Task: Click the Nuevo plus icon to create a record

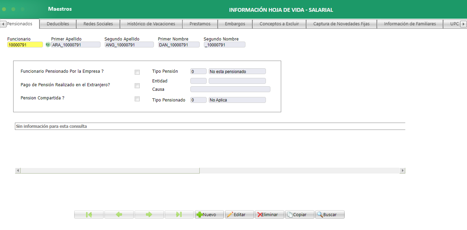Action: pos(200,214)
